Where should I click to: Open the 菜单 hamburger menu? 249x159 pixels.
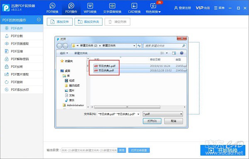click(x=219, y=8)
